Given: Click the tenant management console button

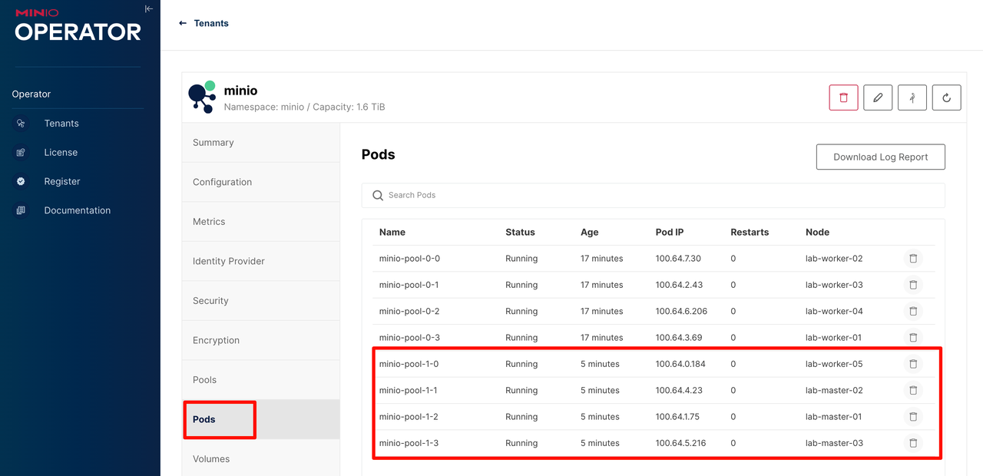Looking at the screenshot, I should (x=912, y=98).
